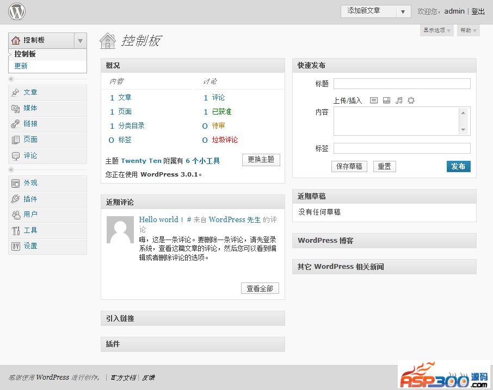Open the 文章 posts menu
The height and width of the screenshot is (390, 493).
tap(30, 92)
